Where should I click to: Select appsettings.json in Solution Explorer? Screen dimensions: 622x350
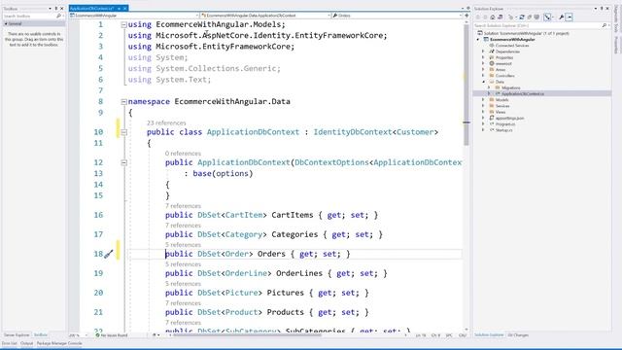[x=509, y=119]
